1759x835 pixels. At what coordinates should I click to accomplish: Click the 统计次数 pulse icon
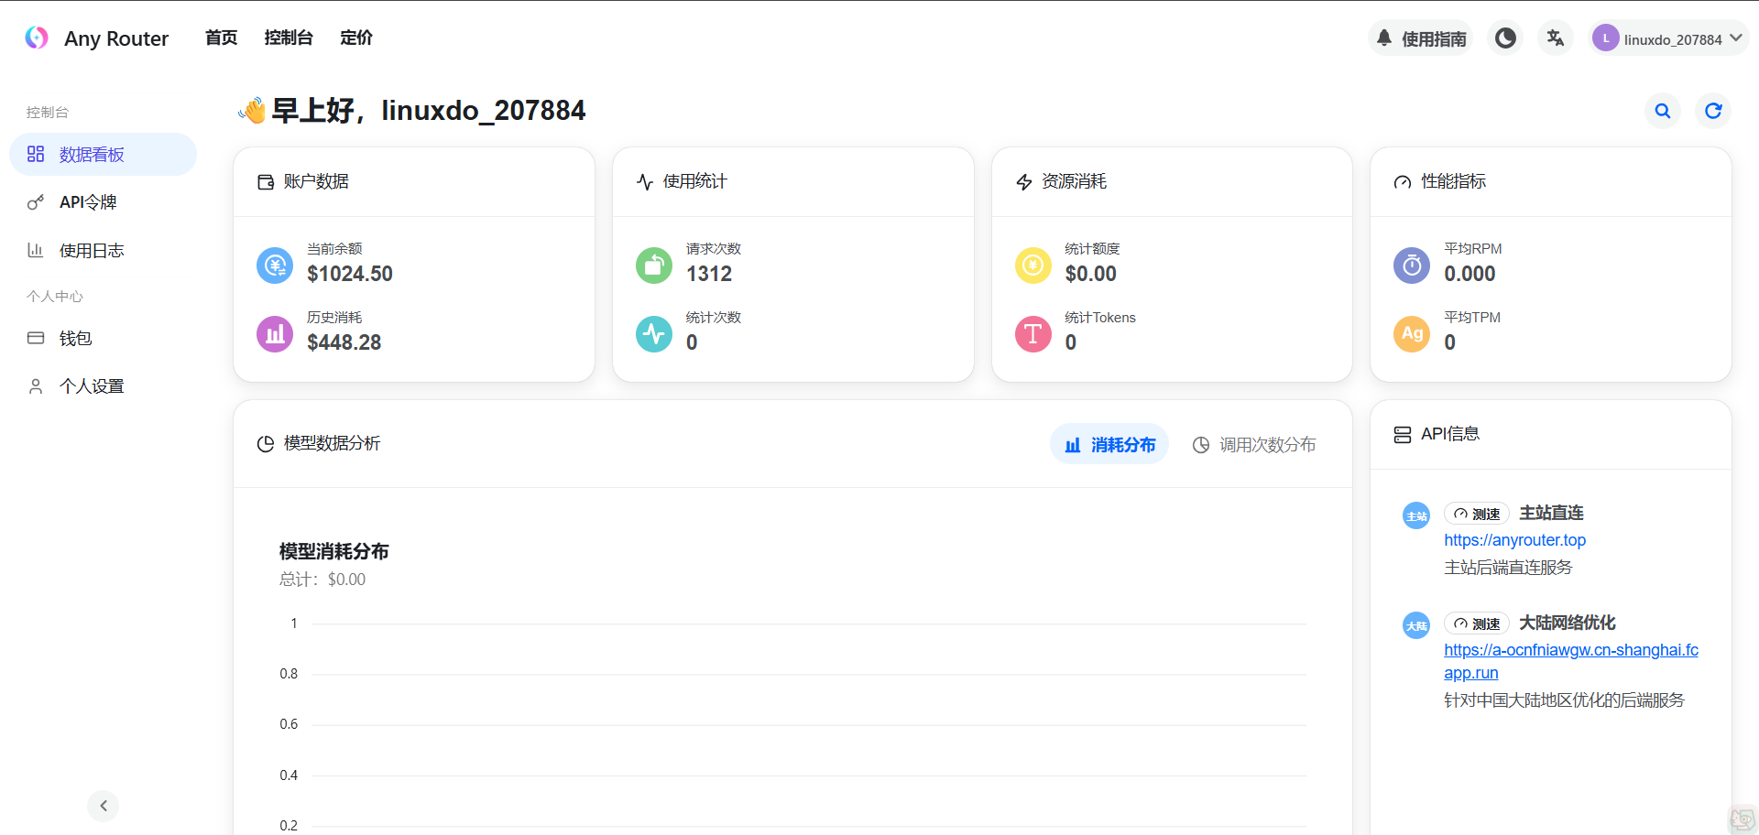[654, 334]
